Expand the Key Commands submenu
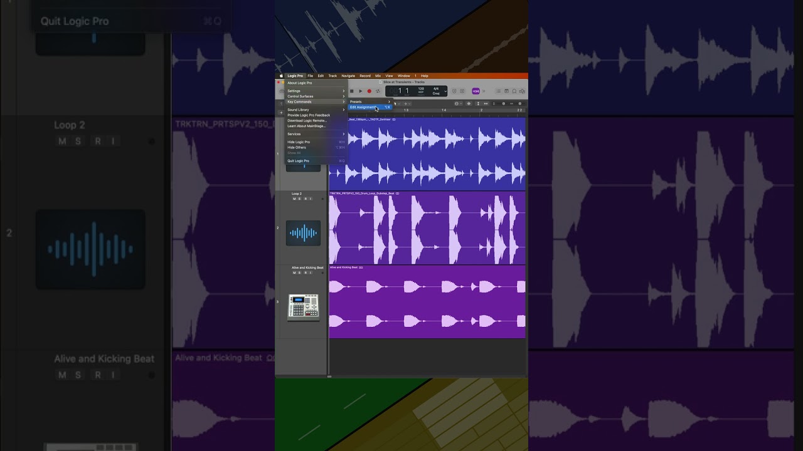 click(x=316, y=101)
